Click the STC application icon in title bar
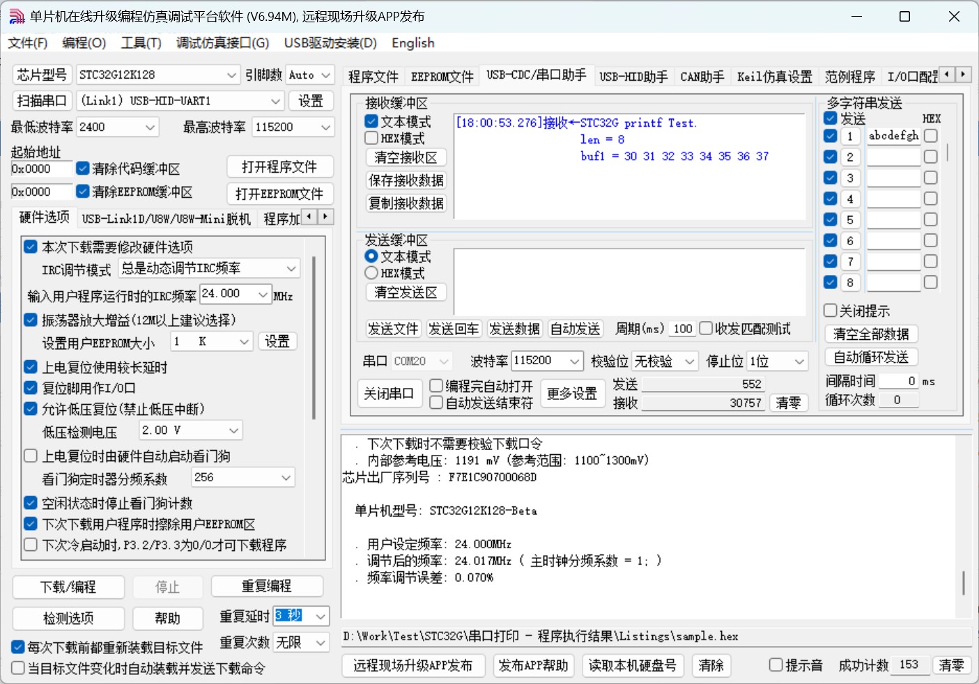Screen dimensions: 979x684 (17, 16)
